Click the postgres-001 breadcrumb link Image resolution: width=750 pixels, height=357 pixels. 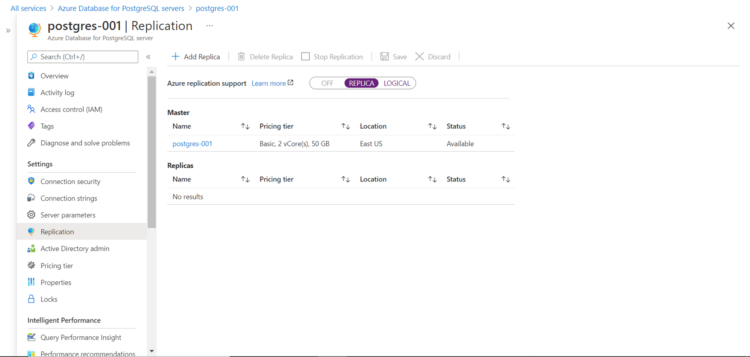click(x=217, y=8)
